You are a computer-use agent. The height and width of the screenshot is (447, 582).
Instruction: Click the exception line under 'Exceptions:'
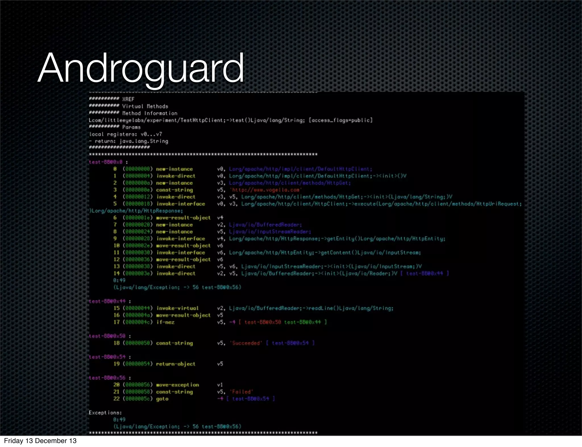(177, 426)
